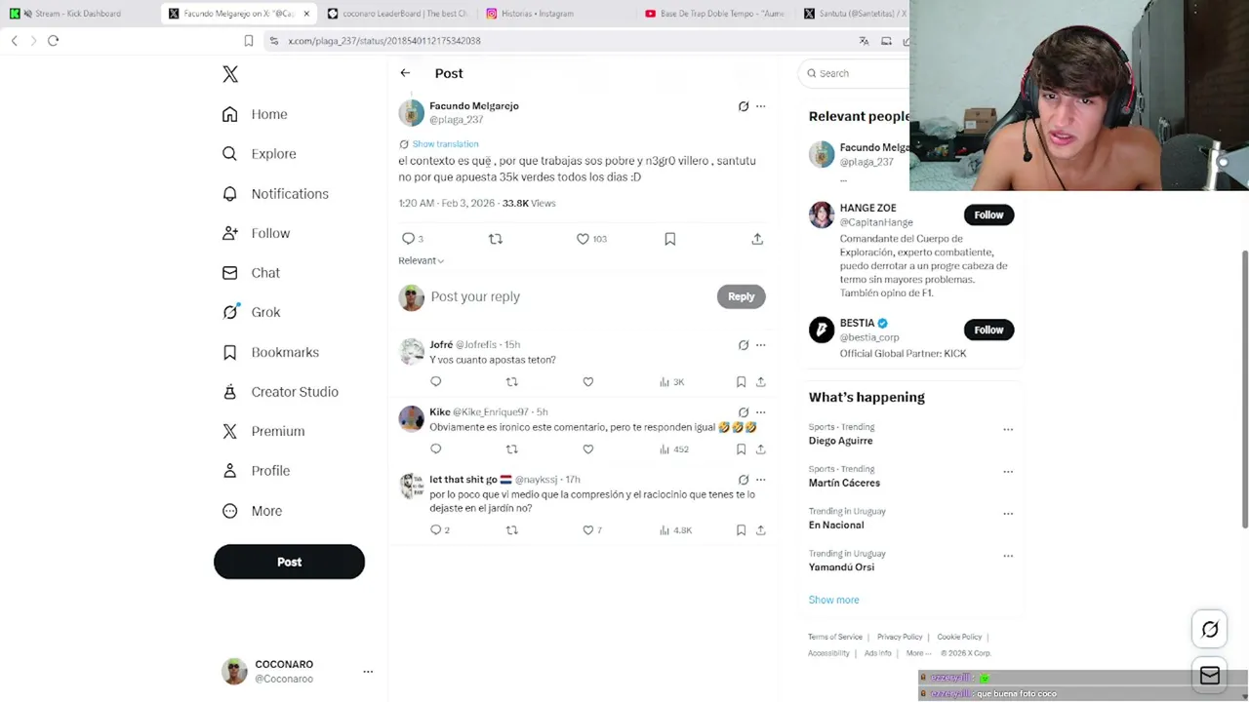Go back with the Post arrow
Screen dimensions: 1249x702
[x=405, y=73]
